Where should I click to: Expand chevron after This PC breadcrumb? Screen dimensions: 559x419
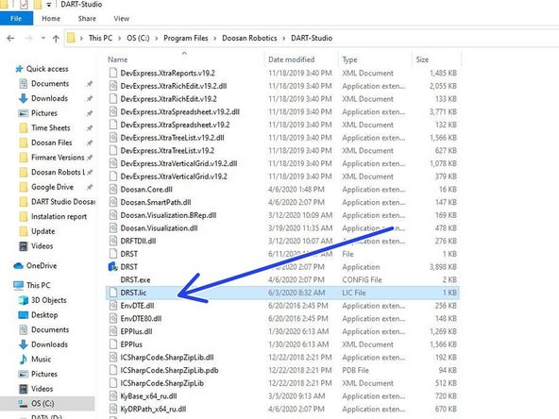[x=119, y=38]
